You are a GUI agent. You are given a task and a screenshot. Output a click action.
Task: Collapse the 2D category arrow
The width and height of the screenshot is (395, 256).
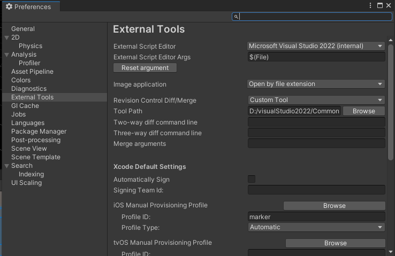(x=6, y=37)
